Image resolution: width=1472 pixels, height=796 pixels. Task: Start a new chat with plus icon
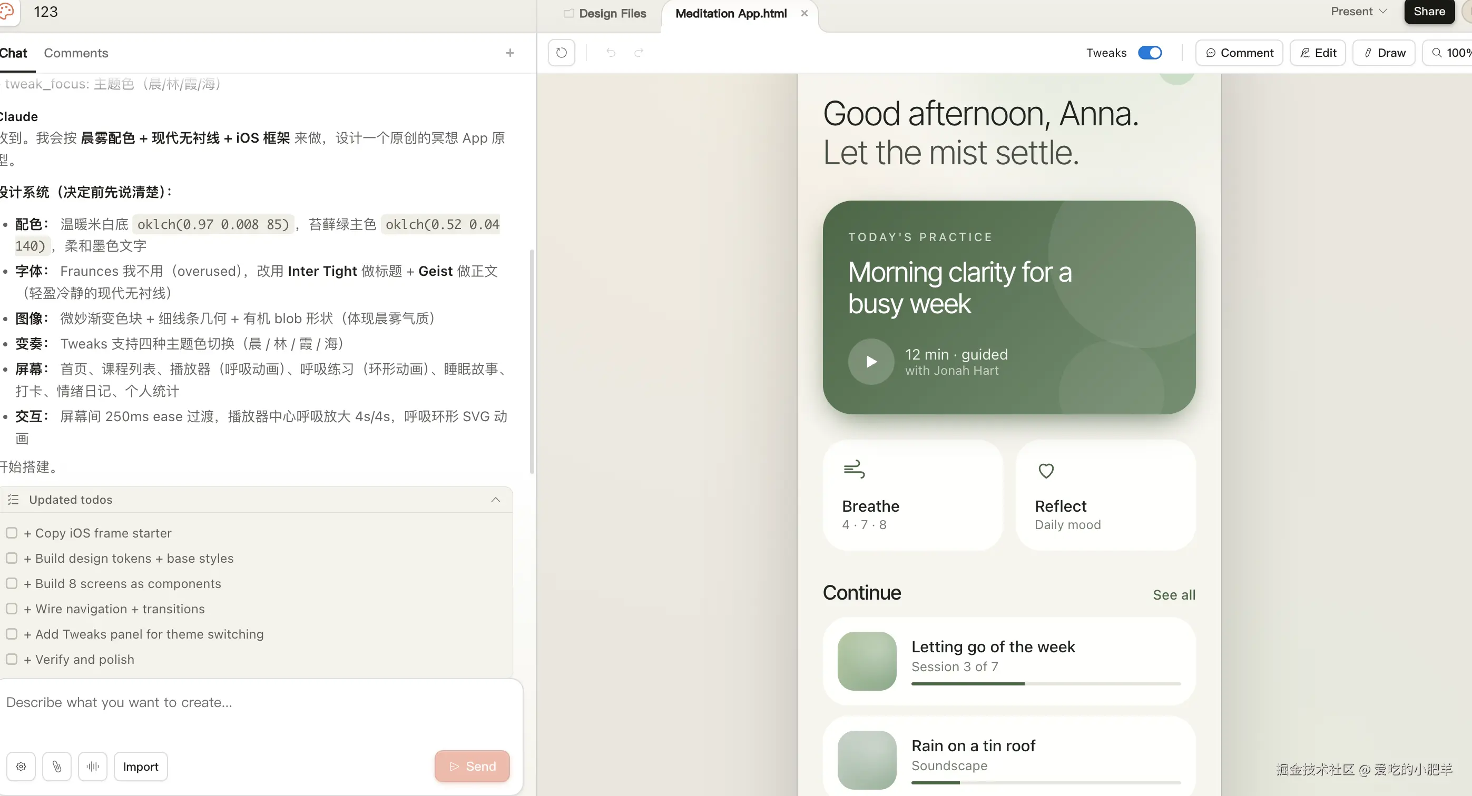click(x=509, y=53)
